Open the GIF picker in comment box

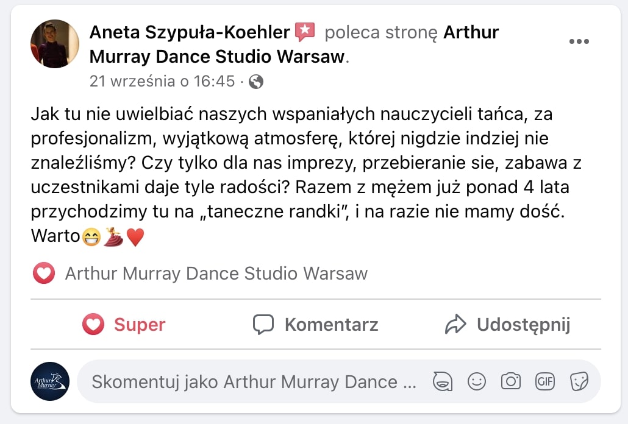(x=544, y=382)
